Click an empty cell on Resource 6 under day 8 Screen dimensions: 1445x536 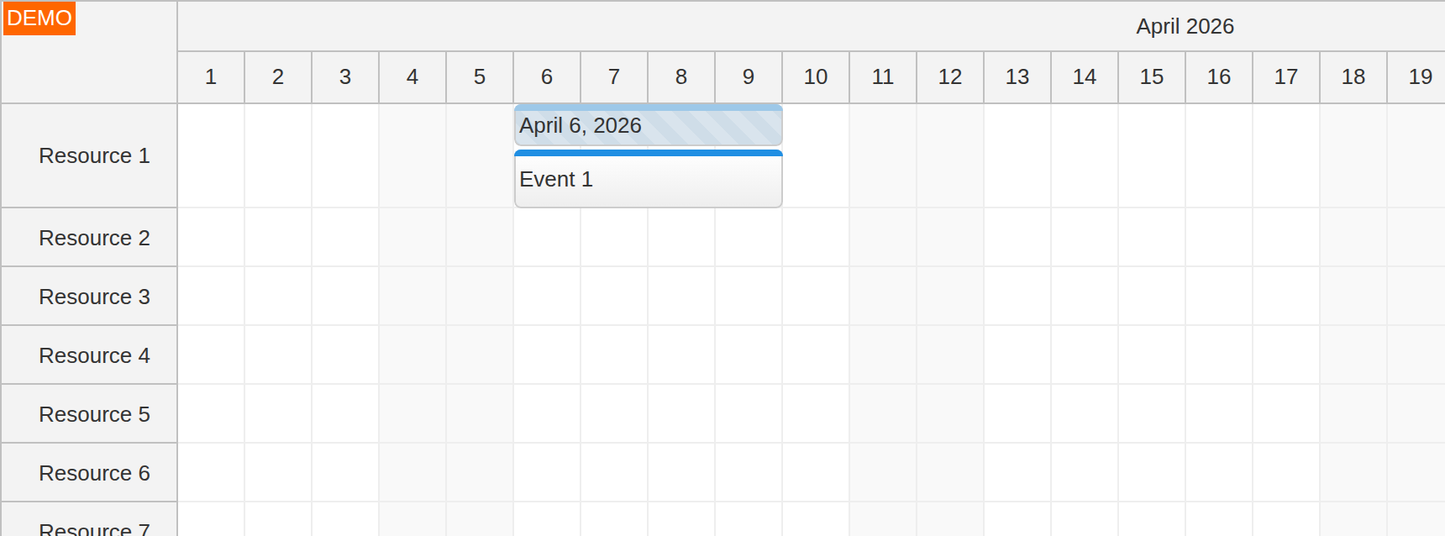point(680,472)
